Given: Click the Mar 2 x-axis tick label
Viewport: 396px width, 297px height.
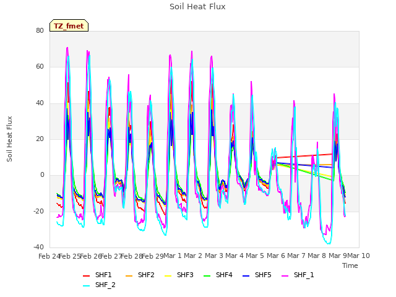Looking at the screenshot, I should coord(193,256).
